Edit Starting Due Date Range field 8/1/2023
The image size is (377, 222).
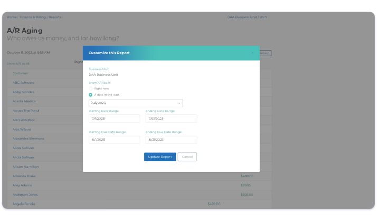115,140
